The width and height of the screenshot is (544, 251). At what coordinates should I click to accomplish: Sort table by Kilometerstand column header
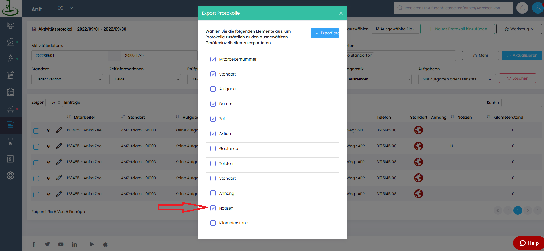coord(508,117)
